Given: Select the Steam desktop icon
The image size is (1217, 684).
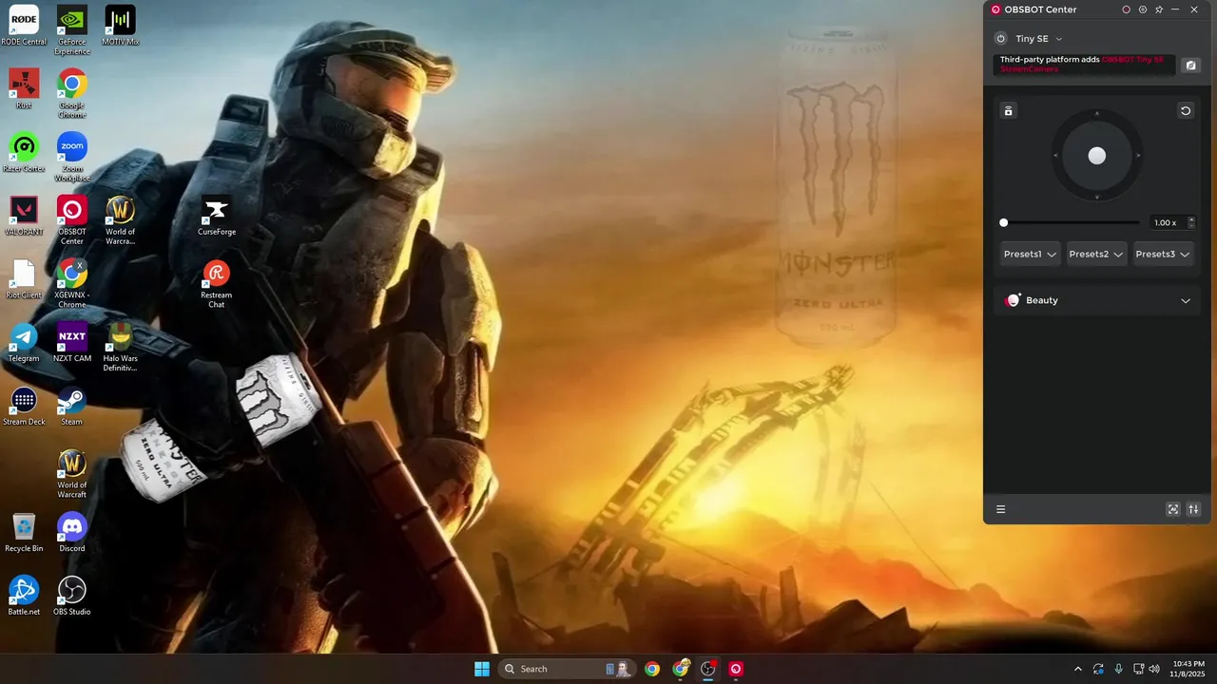Looking at the screenshot, I should pyautogui.click(x=72, y=406).
